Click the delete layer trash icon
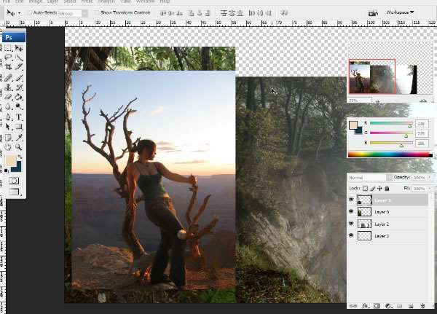The height and width of the screenshot is (314, 437). [422, 306]
